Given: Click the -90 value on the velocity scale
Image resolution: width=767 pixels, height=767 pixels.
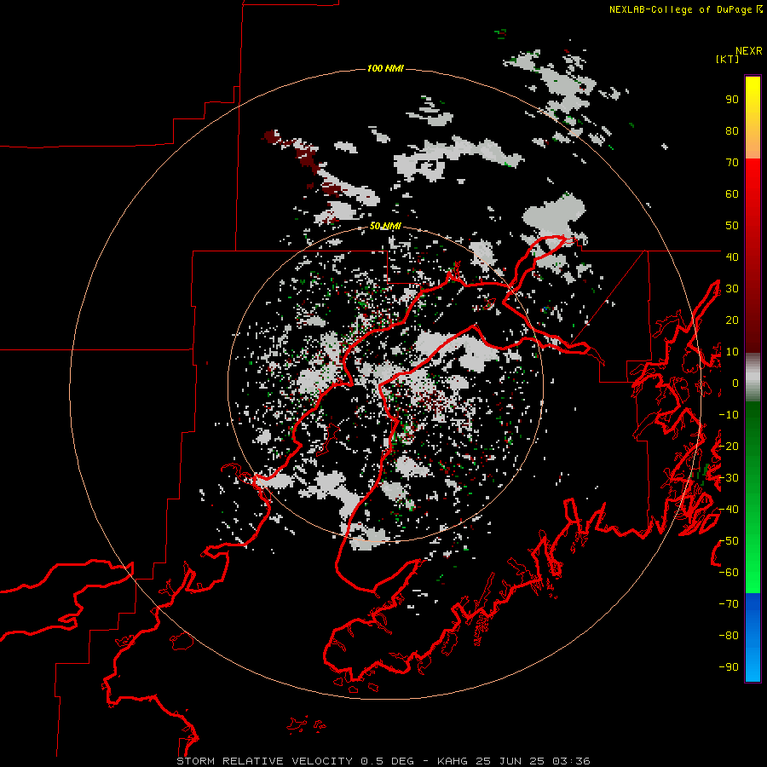Looking at the screenshot, I should tap(729, 666).
